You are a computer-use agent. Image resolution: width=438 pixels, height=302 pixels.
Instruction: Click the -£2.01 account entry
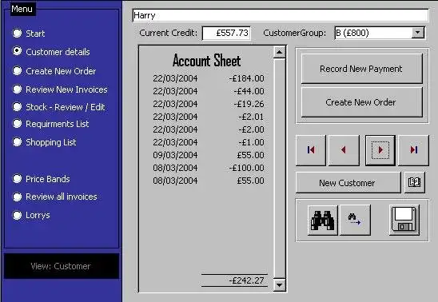click(x=251, y=117)
